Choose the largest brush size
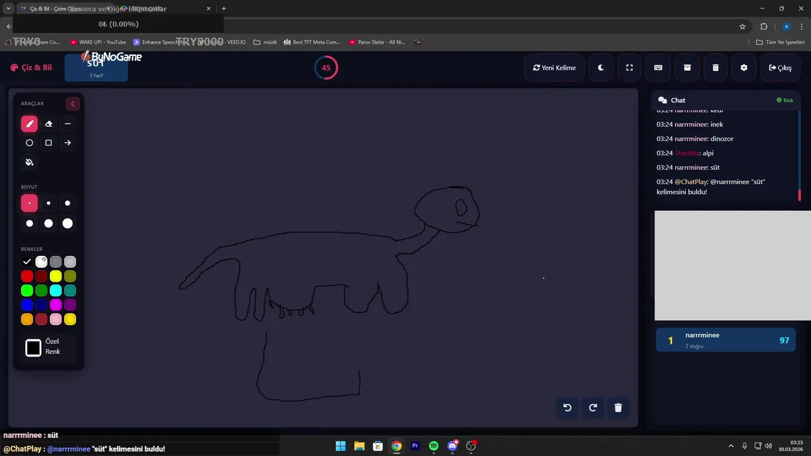The height and width of the screenshot is (456, 811). (x=68, y=224)
